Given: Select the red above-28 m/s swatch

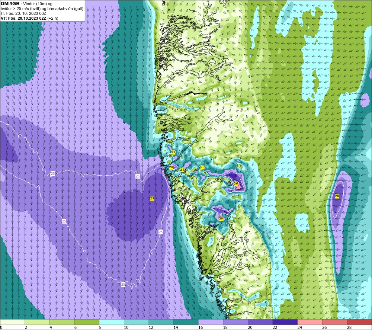Looking at the screenshot, I should 359,322.
